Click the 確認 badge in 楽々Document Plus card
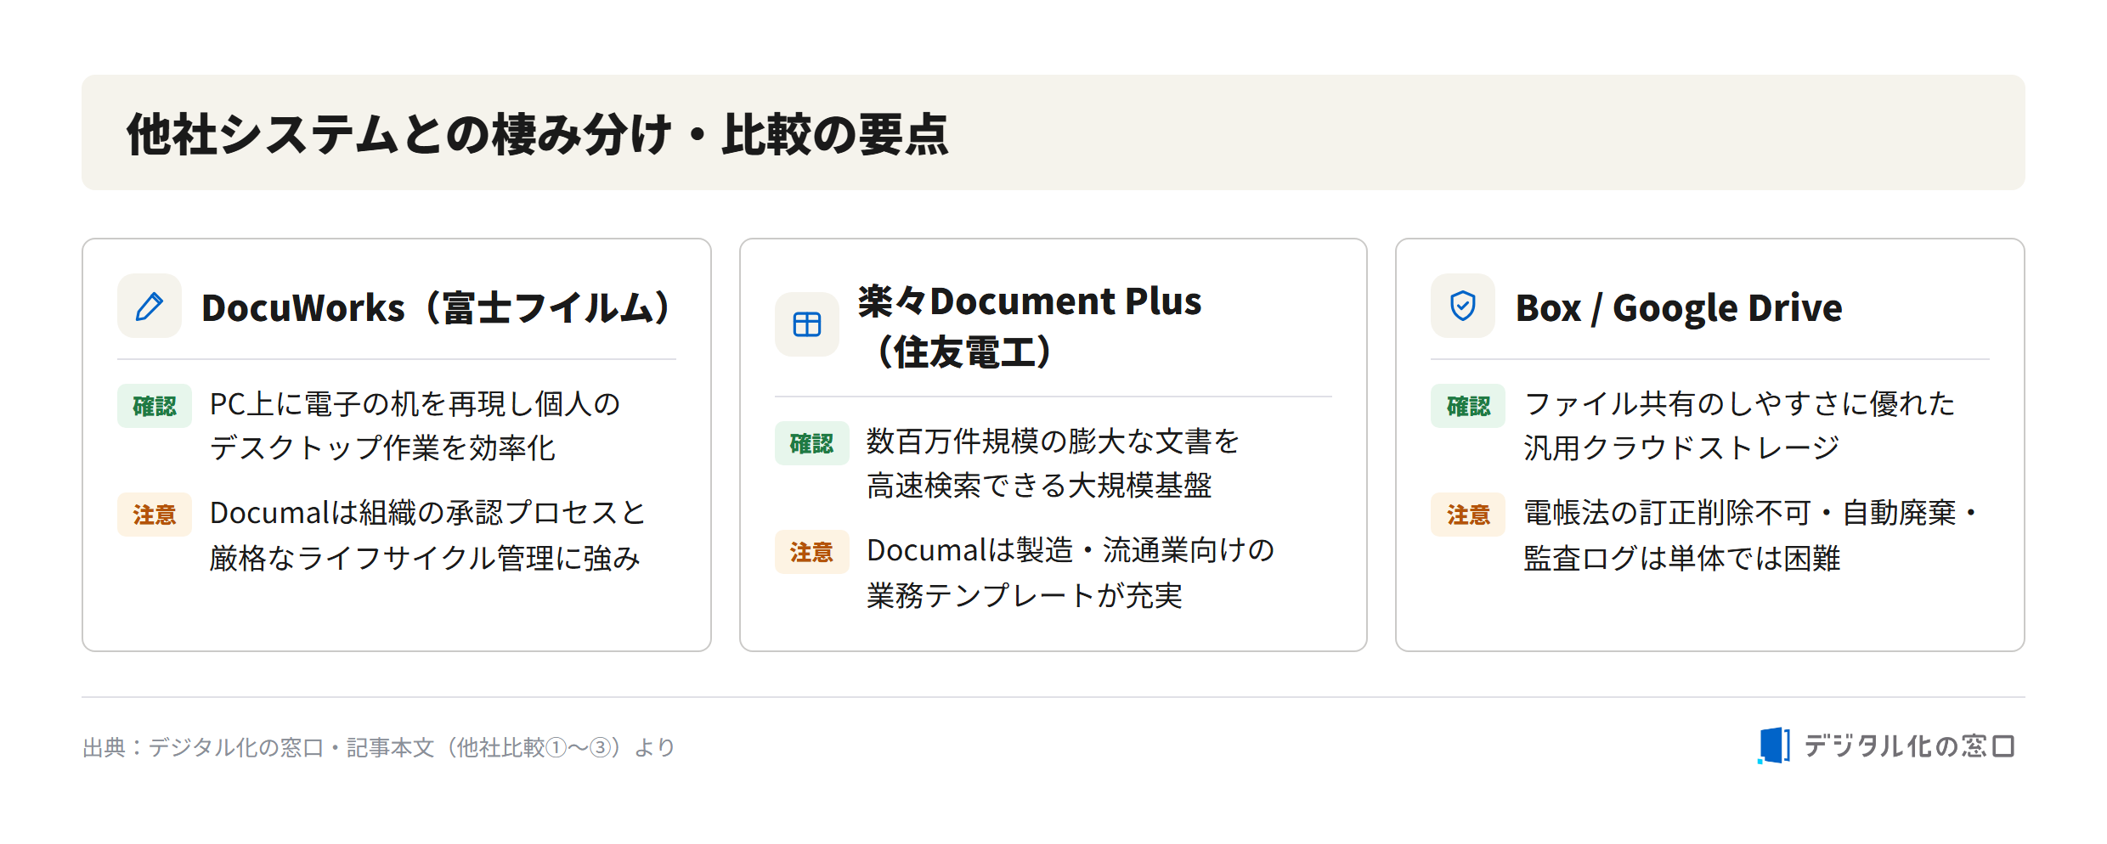Screen dimensions: 2107x844 click(811, 443)
